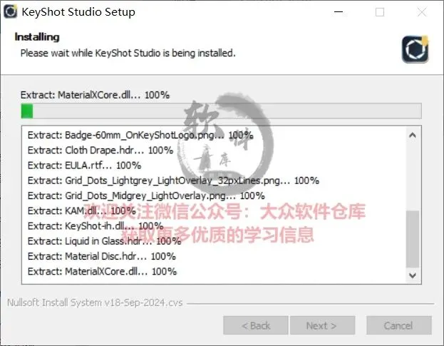Select the Extract: EULA.rtf log line

point(84,166)
